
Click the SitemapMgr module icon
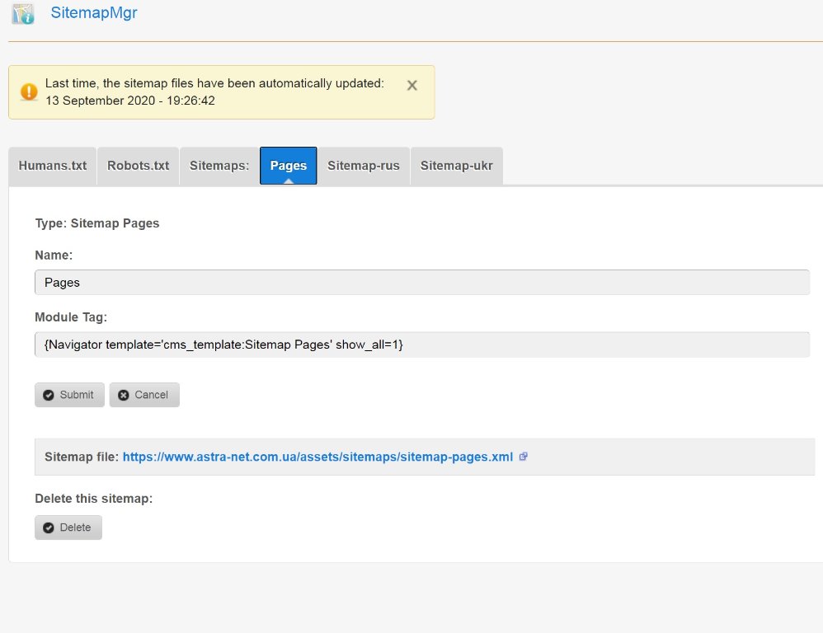tap(23, 14)
